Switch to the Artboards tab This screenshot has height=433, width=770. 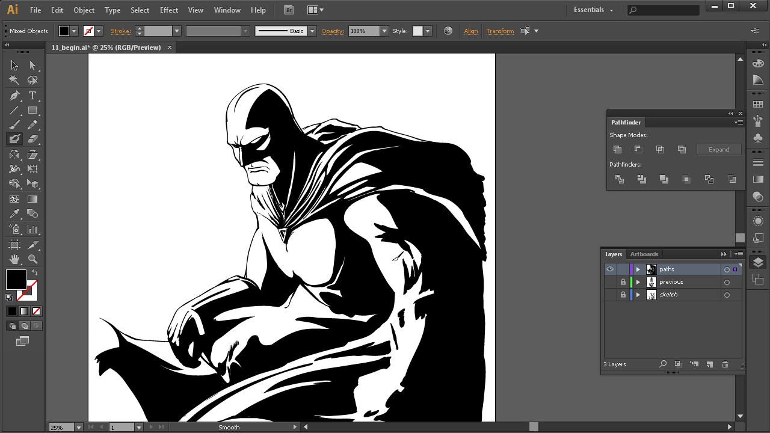click(644, 254)
